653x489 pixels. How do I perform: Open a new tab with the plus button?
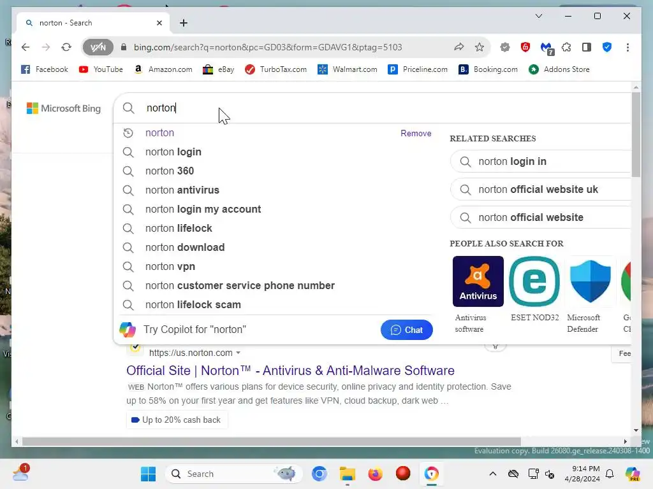coord(184,23)
